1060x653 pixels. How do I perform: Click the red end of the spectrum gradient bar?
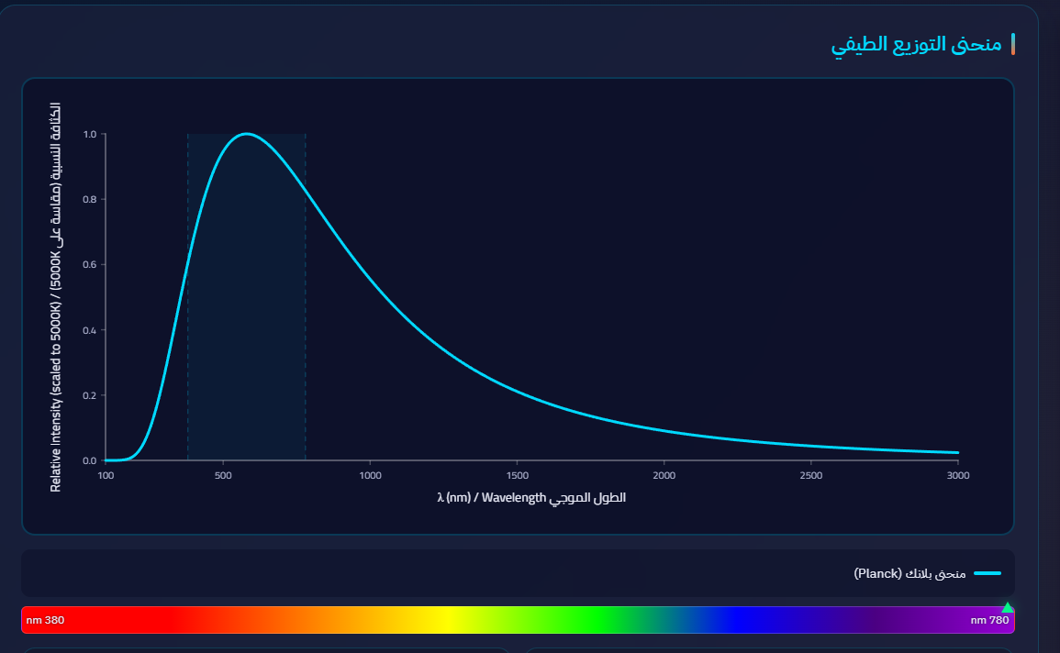pyautogui.click(x=92, y=620)
